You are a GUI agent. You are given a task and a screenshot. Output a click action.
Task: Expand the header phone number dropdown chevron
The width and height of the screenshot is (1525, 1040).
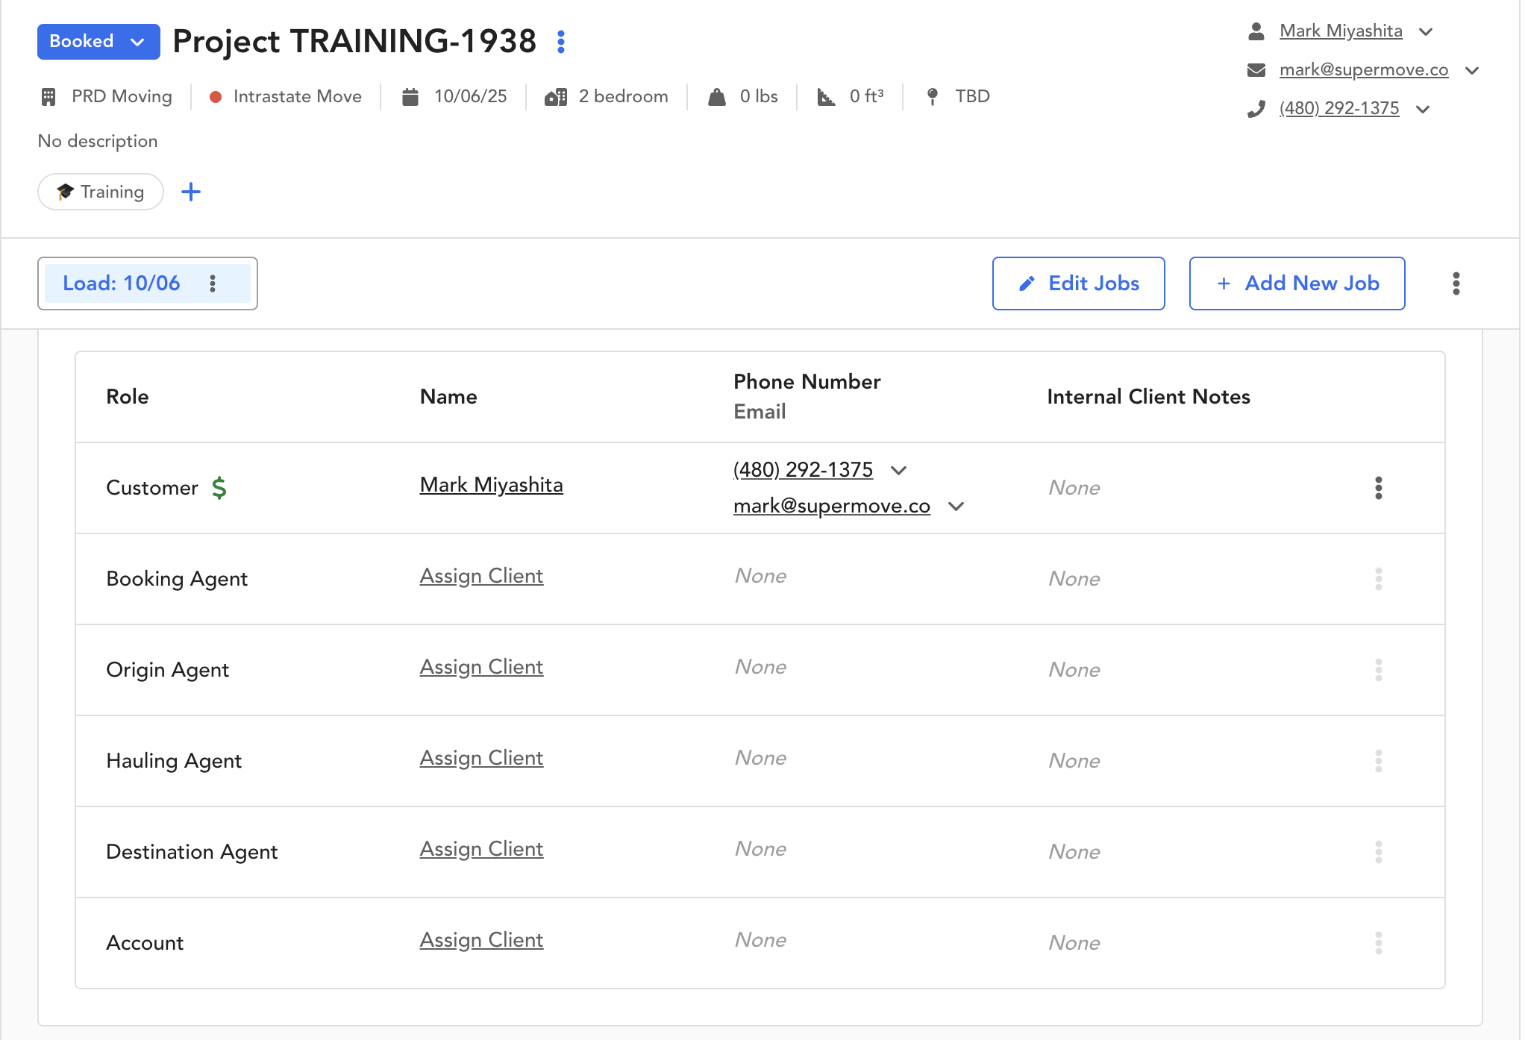pos(1423,110)
